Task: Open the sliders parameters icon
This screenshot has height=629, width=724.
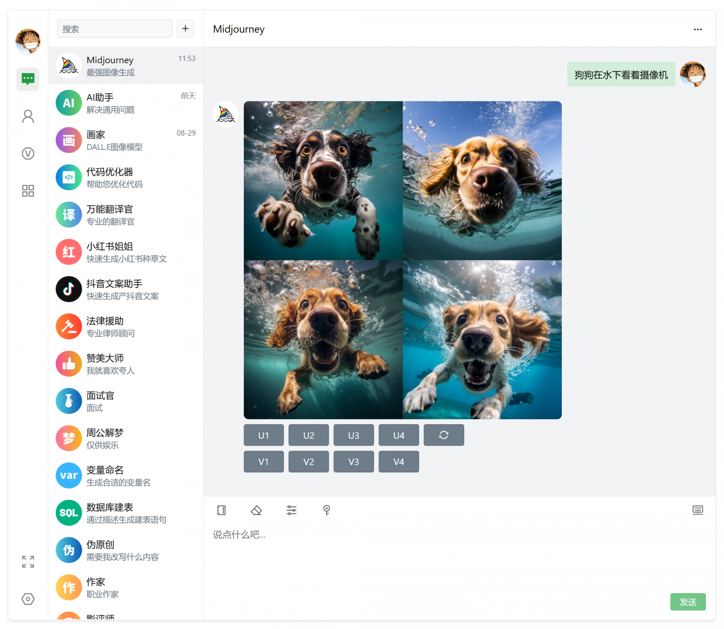Action: tap(291, 510)
